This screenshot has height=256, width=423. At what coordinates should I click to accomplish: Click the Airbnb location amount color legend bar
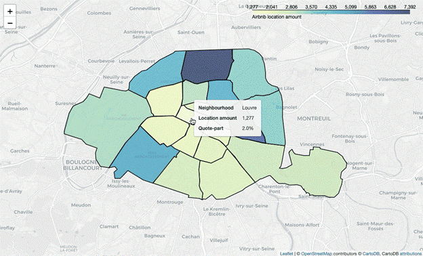[x=331, y=12]
